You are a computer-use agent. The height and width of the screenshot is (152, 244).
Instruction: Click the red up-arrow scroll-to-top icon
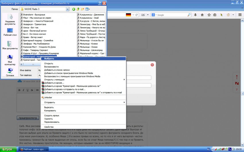(237, 77)
